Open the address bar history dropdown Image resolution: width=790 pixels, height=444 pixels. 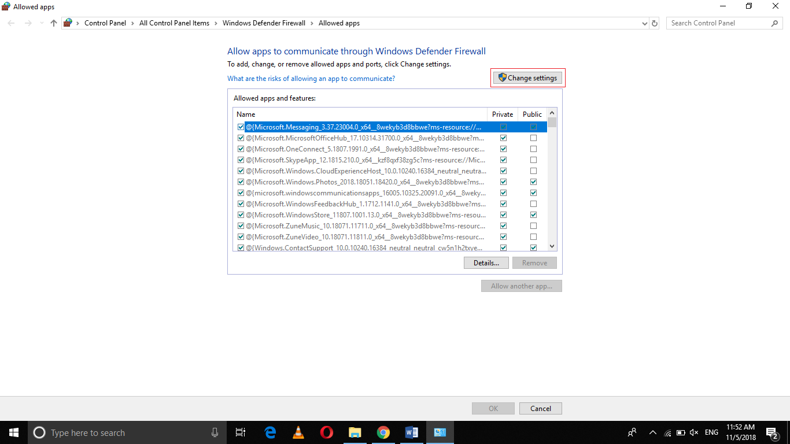(x=644, y=23)
